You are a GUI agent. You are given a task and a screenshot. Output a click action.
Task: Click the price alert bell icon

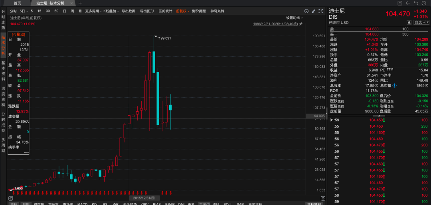coord(409,22)
